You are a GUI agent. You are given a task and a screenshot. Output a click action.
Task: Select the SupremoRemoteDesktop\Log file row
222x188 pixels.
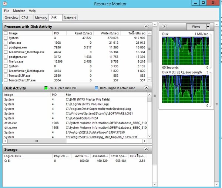pyautogui.click(x=75, y=109)
